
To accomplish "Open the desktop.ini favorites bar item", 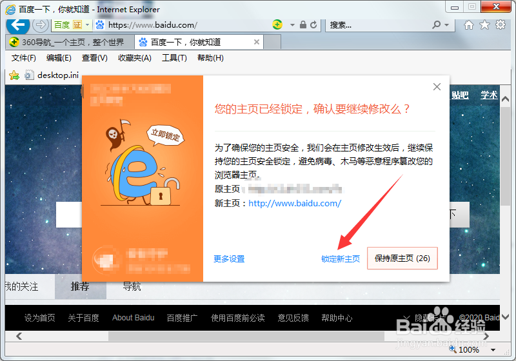I will click(52, 75).
